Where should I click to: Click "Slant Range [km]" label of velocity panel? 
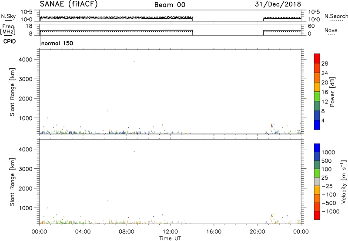click(x=12, y=182)
